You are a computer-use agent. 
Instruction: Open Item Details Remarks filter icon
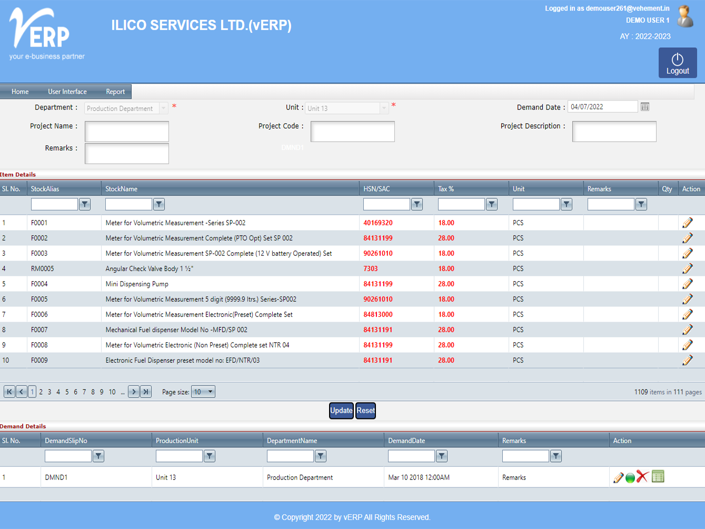pyautogui.click(x=641, y=204)
